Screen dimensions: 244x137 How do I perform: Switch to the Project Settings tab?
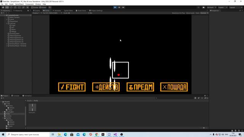(x=96, y=11)
